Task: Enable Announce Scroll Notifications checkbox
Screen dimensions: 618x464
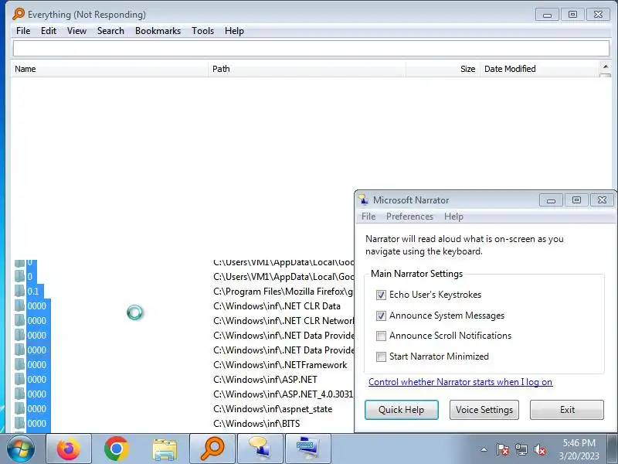Action: (x=381, y=336)
